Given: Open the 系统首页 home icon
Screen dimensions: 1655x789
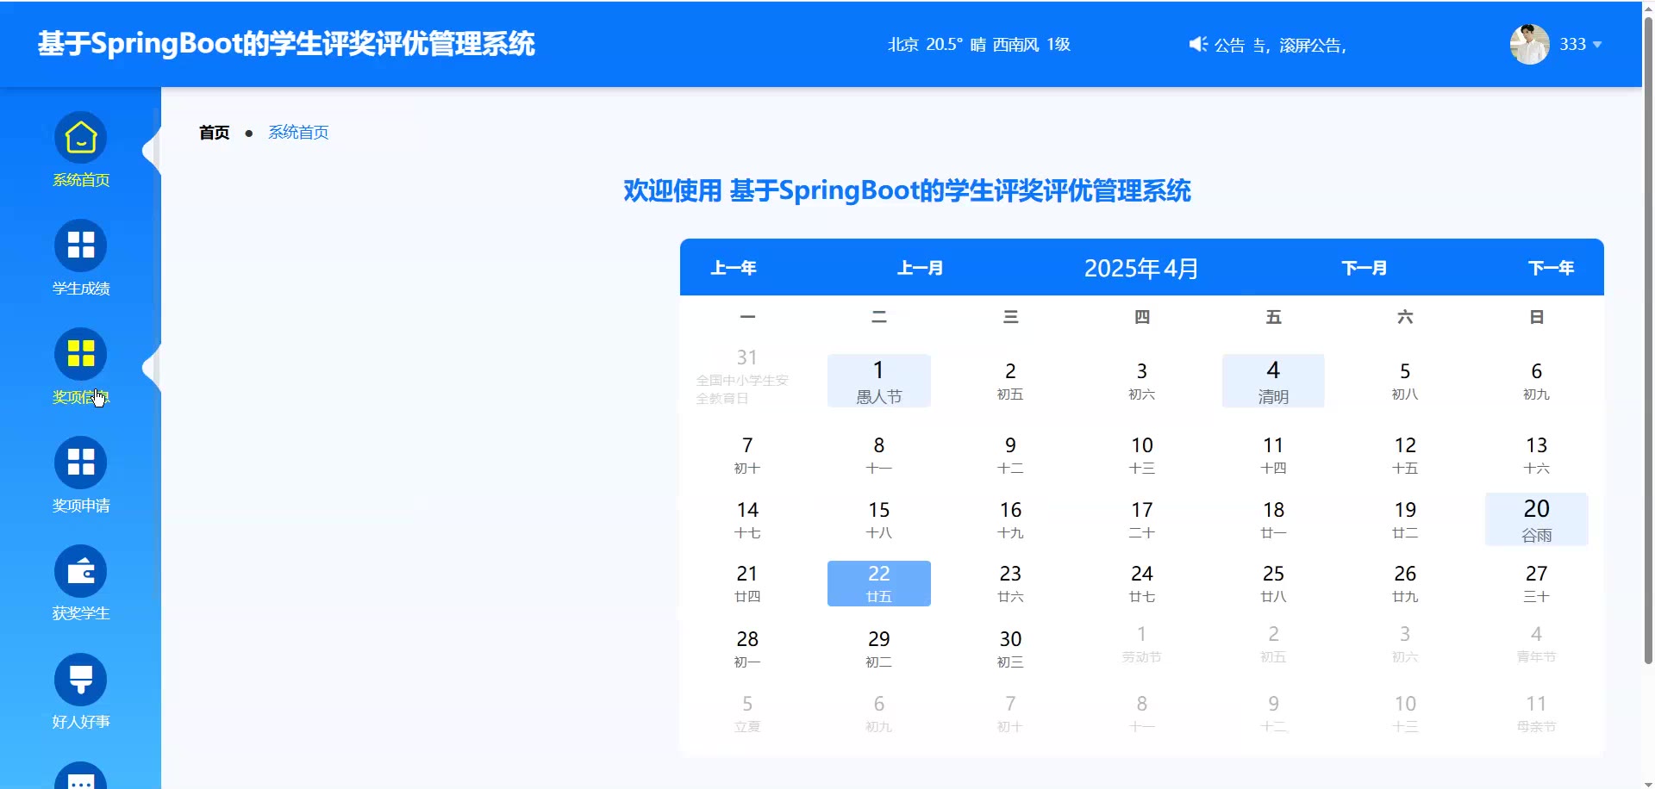Looking at the screenshot, I should (81, 138).
